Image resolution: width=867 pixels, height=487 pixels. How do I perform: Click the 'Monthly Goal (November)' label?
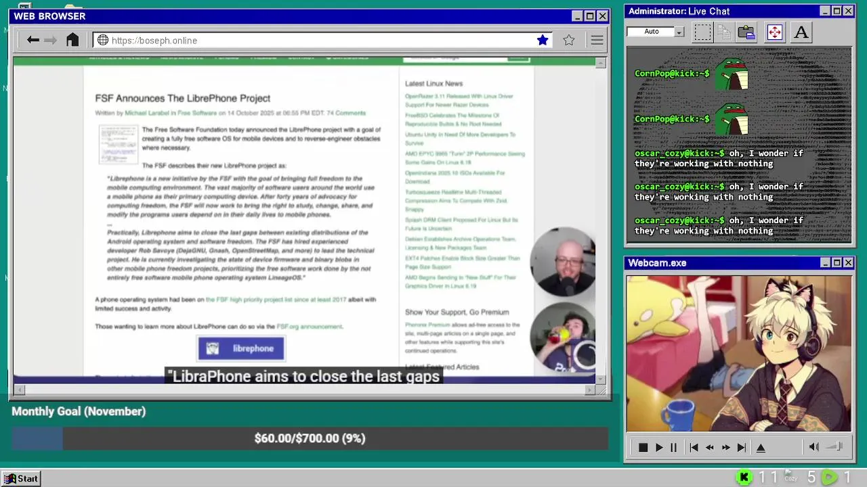[79, 411]
